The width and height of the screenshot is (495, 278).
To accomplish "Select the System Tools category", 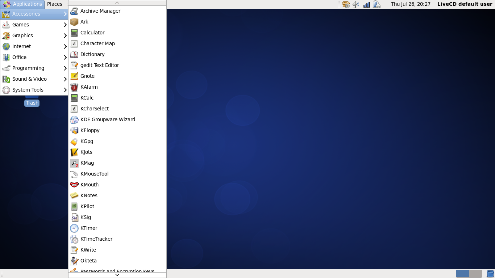I will coord(34,90).
